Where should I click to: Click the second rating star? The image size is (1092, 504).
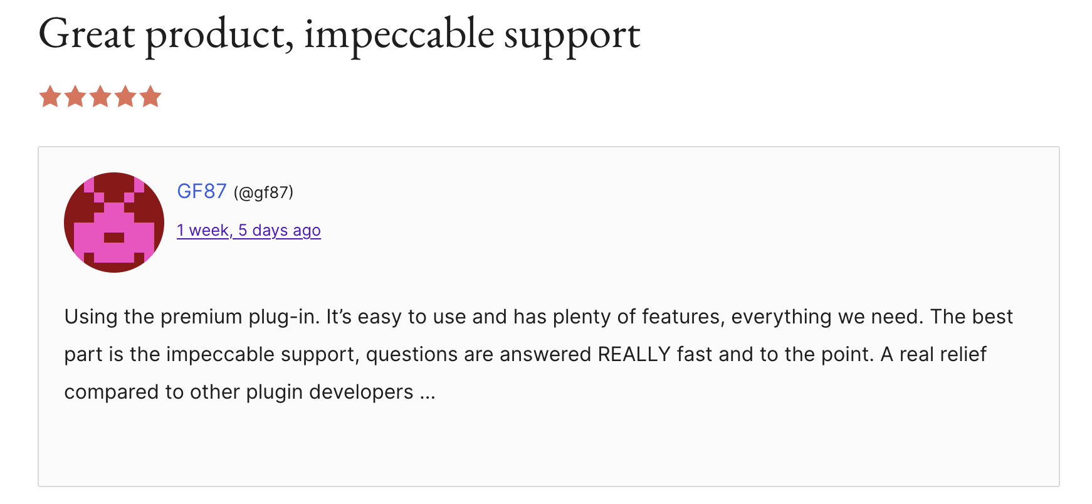click(75, 97)
